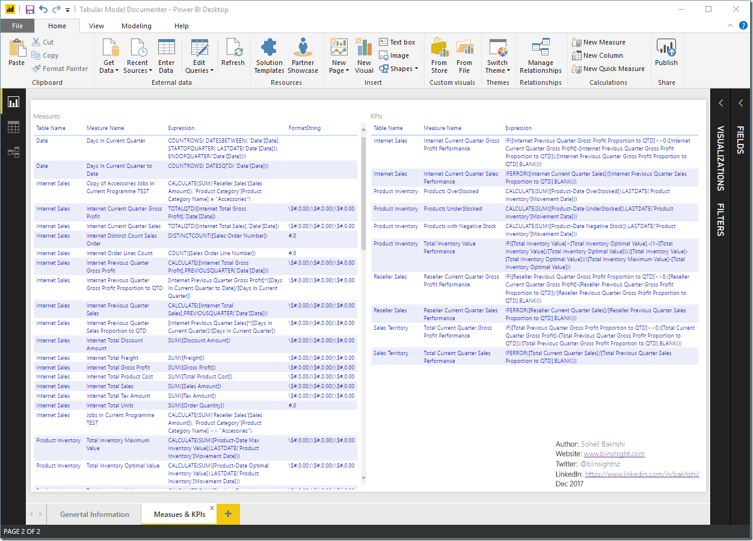
Task: Sort Measures table by Expression header
Action: 181,128
